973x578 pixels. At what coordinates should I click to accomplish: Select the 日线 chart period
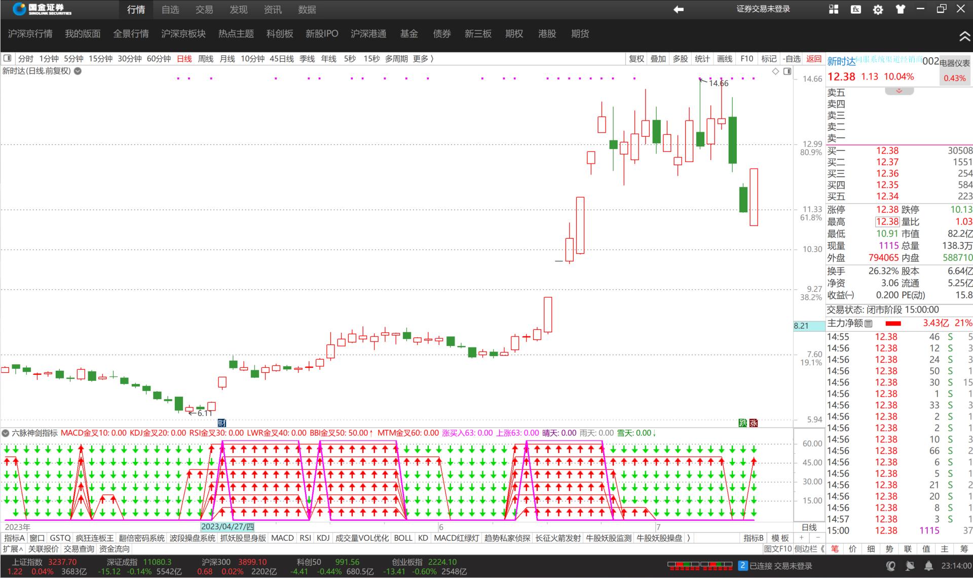pos(184,59)
